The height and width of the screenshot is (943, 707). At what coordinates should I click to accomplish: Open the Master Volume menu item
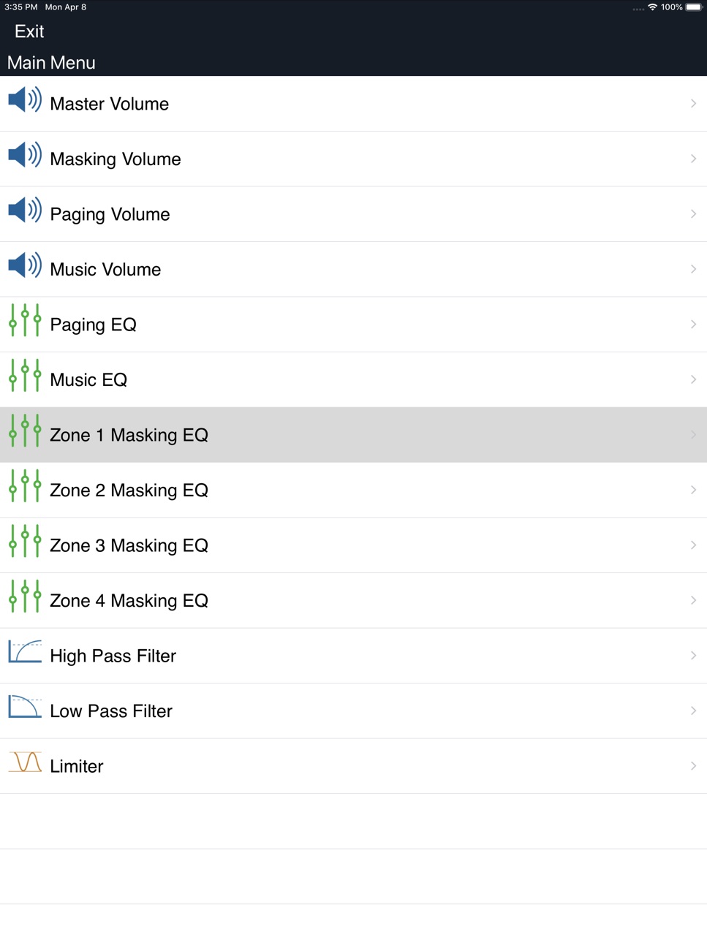(353, 104)
